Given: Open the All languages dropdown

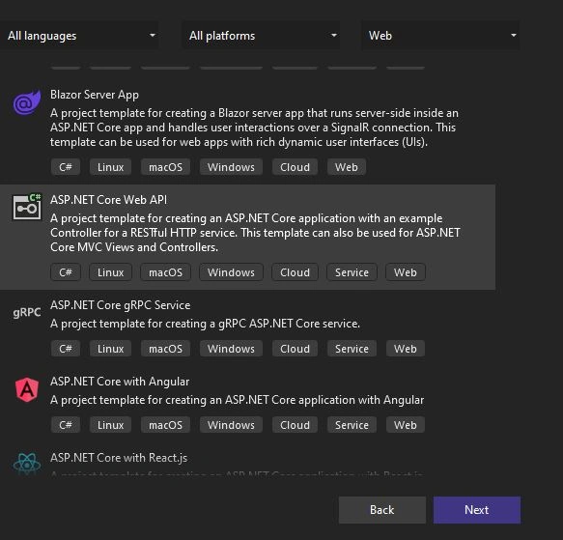Looking at the screenshot, I should pos(79,36).
